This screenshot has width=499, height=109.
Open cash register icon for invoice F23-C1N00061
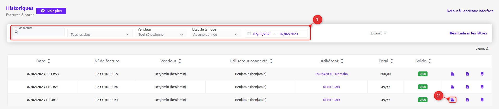point(453,100)
